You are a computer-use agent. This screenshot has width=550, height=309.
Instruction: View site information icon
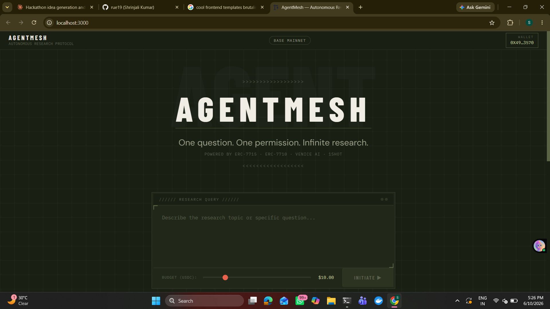point(49,23)
